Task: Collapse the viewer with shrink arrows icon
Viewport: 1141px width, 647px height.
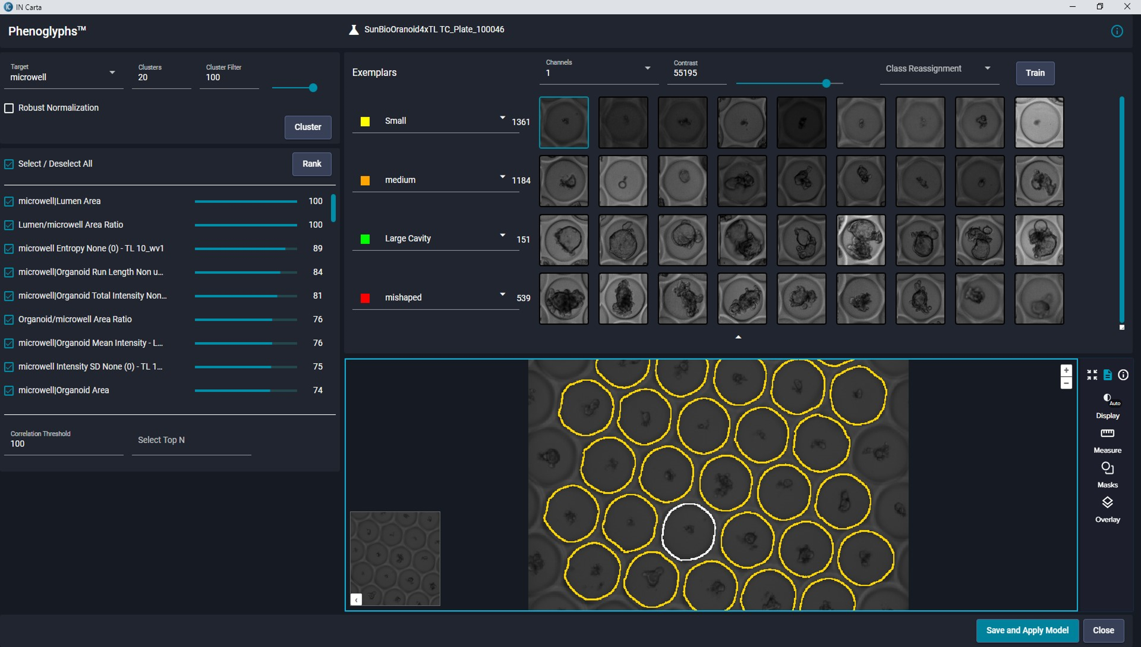Action: point(1092,375)
